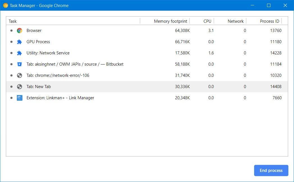Click process ID 14228

click(x=276, y=53)
